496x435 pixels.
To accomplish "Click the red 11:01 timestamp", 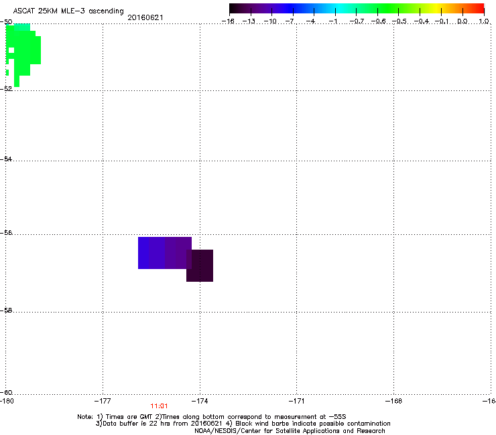I will 159,406.
